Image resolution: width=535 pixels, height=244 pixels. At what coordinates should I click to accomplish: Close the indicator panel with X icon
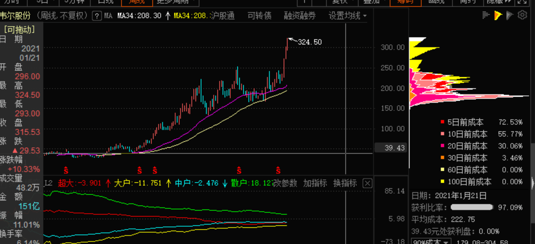pyautogui.click(x=367, y=183)
